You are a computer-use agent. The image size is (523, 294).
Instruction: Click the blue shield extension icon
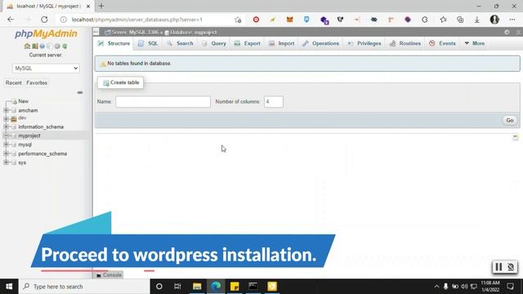pos(306,20)
